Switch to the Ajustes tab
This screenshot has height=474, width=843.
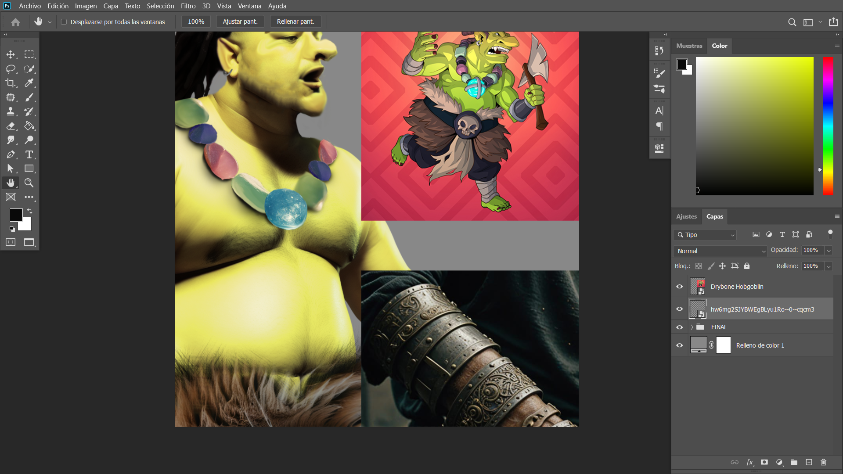click(686, 216)
